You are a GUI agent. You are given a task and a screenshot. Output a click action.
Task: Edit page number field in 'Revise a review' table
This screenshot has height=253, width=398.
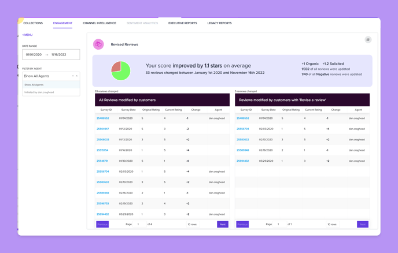[x=279, y=224]
